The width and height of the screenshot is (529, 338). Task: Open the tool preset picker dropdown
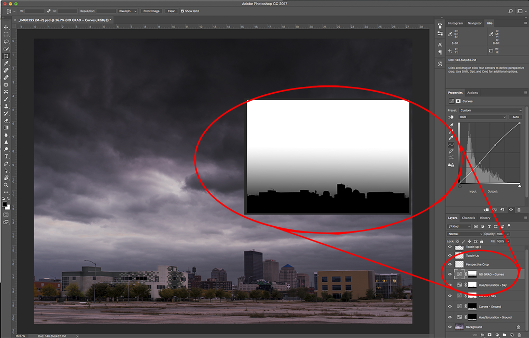[11, 11]
